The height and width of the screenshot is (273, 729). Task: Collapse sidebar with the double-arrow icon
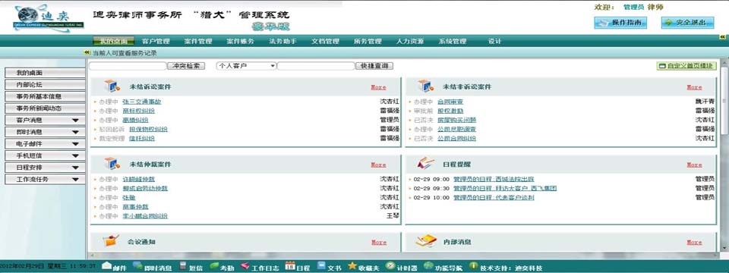[87, 53]
